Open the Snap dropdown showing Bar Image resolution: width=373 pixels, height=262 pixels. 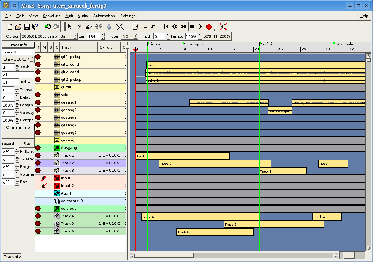pyautogui.click(x=68, y=36)
